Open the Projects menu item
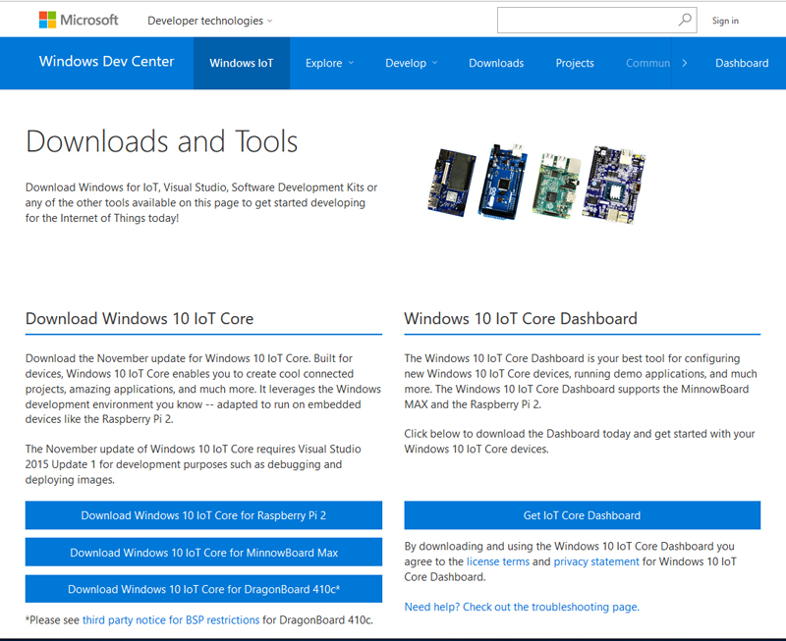Viewport: 786px width, 641px height. pyautogui.click(x=575, y=63)
